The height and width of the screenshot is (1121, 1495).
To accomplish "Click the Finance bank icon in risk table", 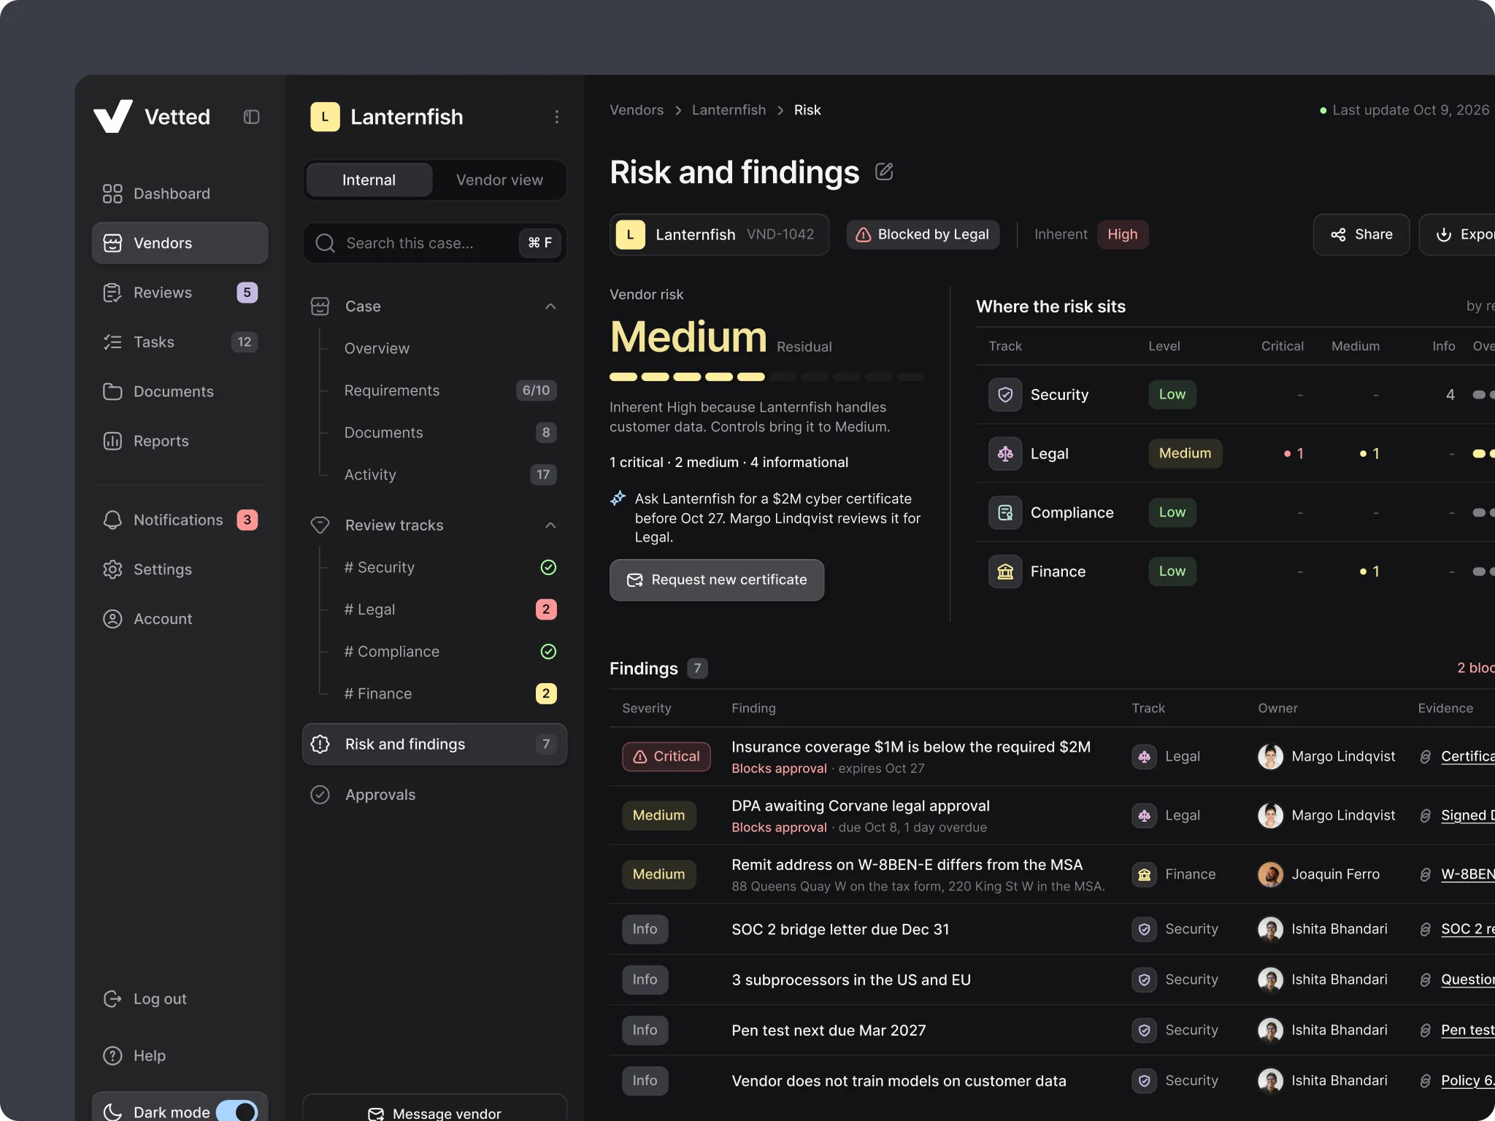I will 1005,571.
